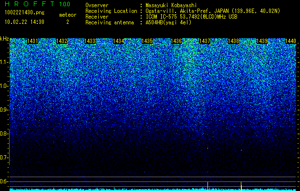Click the 1433 time tick label
Image resolution: width=300 pixels, height=191 pixels.
coord(90,41)
